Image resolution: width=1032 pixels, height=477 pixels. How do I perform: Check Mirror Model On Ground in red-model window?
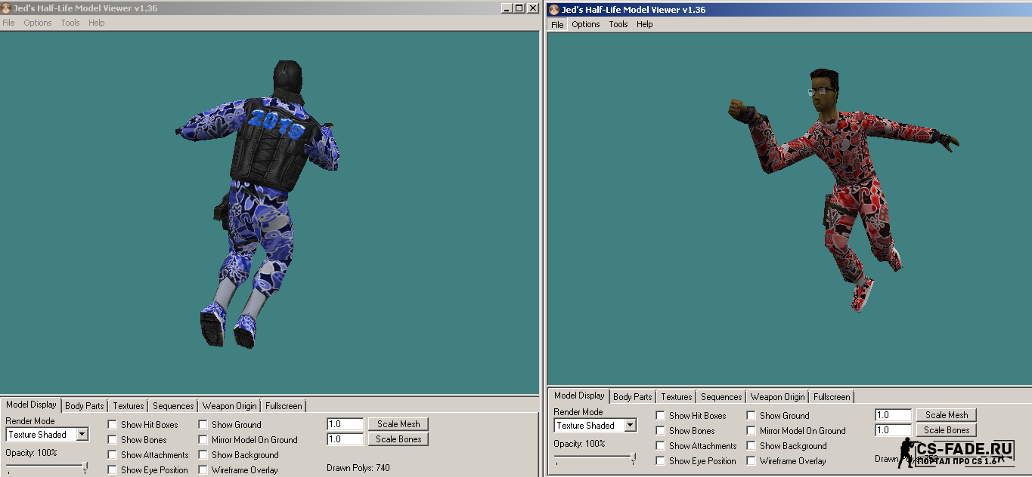pyautogui.click(x=752, y=431)
